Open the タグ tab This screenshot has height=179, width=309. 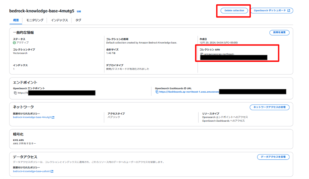78,20
